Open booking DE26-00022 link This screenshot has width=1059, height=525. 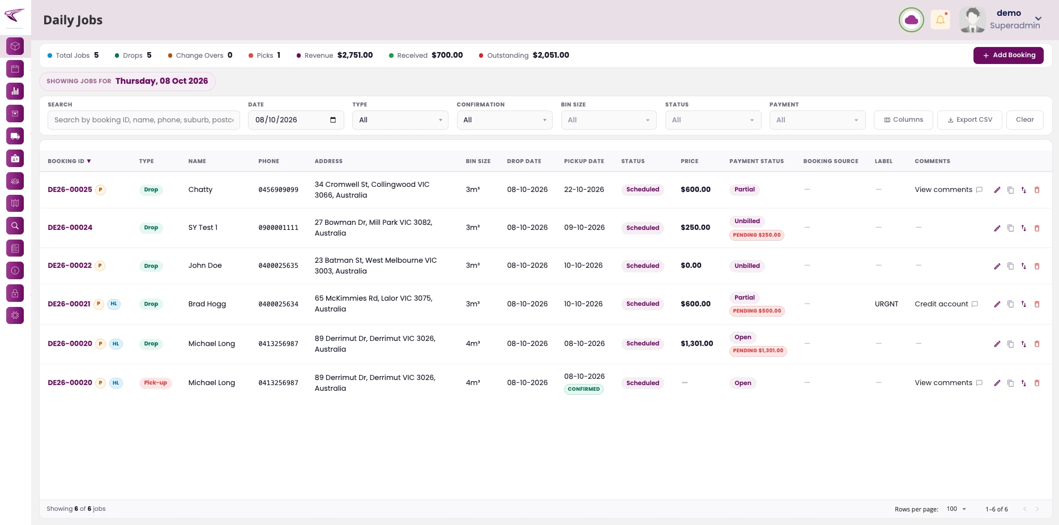70,266
